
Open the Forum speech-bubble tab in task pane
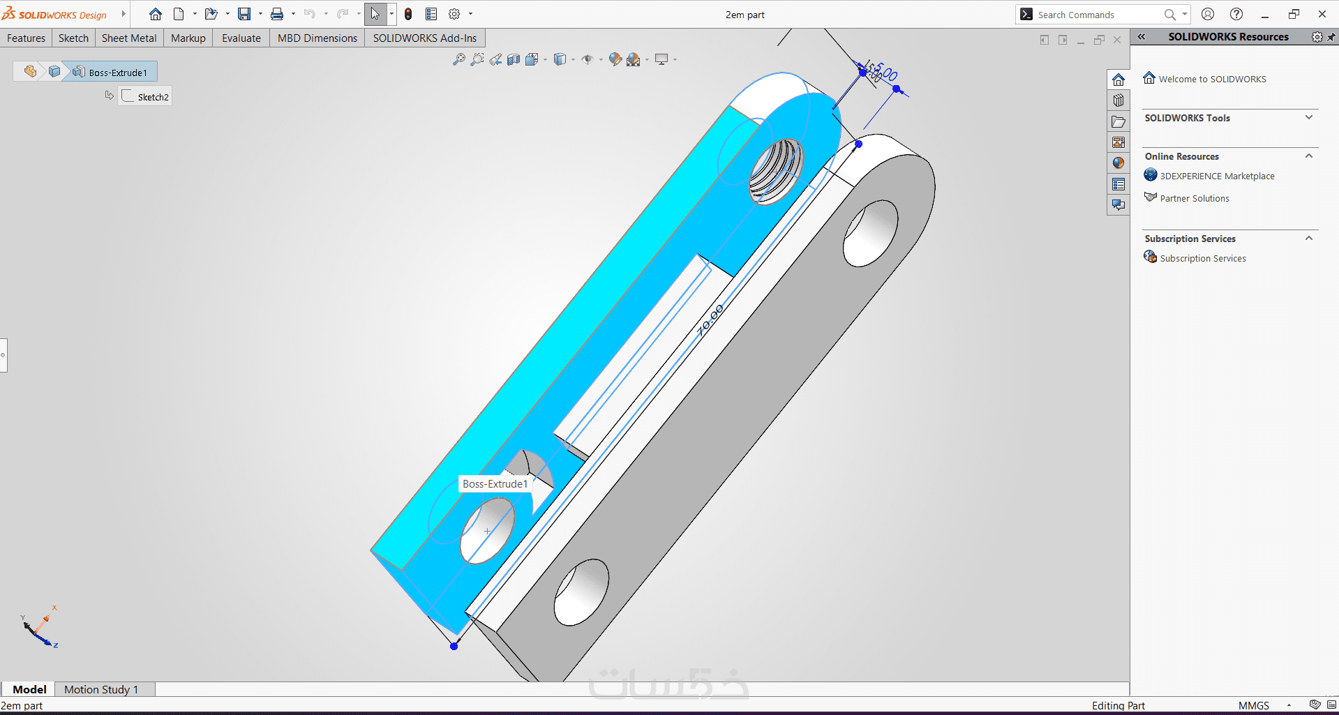[x=1119, y=205]
